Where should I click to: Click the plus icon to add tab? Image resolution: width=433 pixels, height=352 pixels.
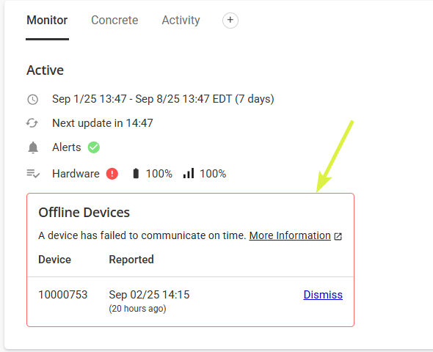pos(230,20)
